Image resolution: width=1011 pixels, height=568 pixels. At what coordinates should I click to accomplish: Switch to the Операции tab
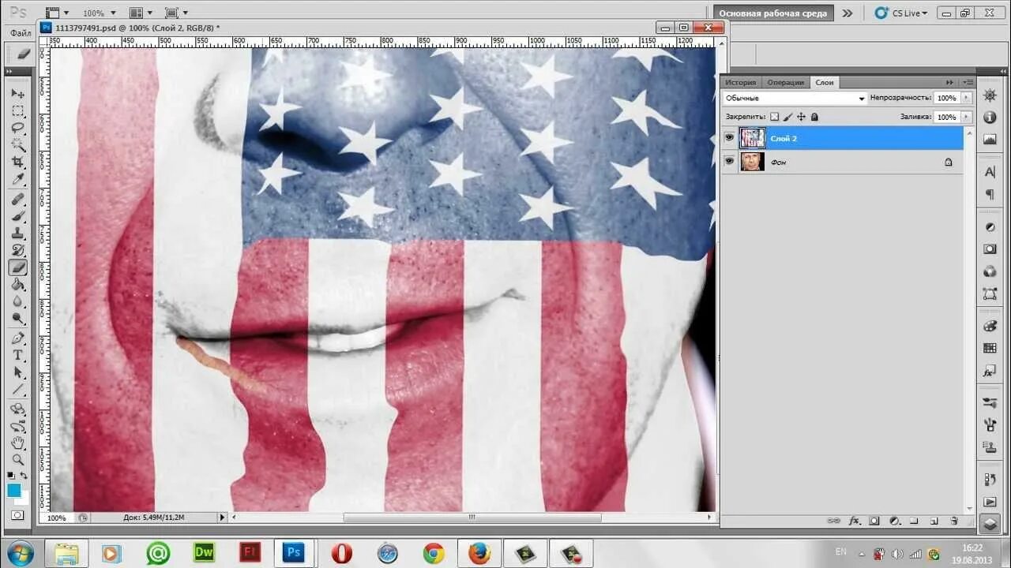point(785,82)
